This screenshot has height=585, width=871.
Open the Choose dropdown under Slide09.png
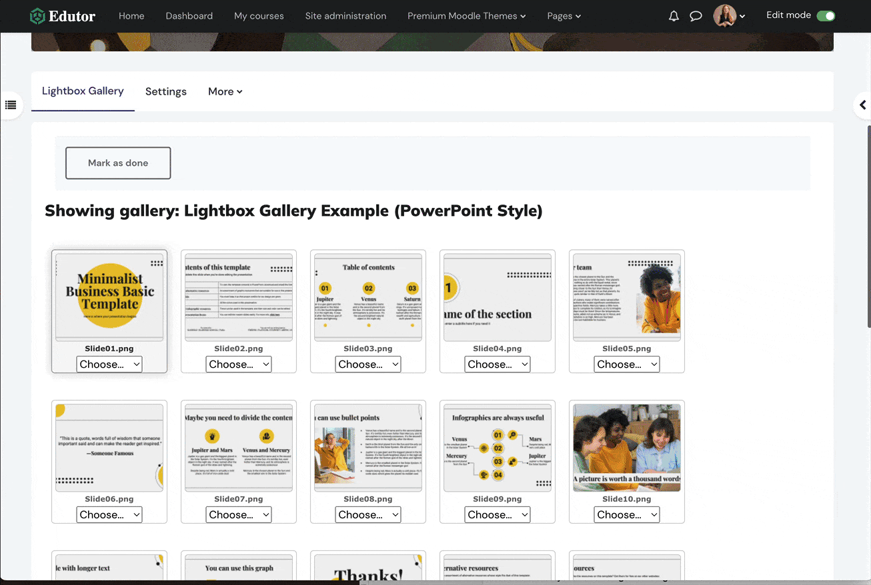(497, 514)
